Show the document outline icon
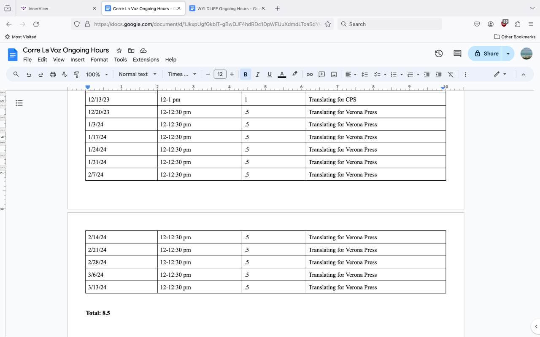This screenshot has height=337, width=540. tap(19, 103)
